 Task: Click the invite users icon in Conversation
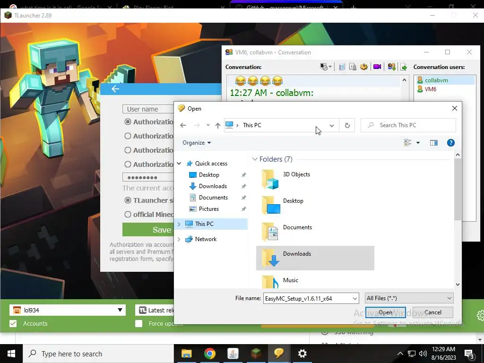pyautogui.click(x=391, y=67)
